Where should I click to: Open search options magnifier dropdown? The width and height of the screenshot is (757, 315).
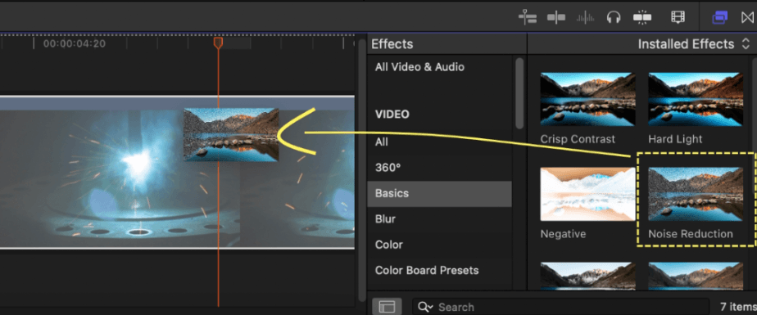[425, 307]
